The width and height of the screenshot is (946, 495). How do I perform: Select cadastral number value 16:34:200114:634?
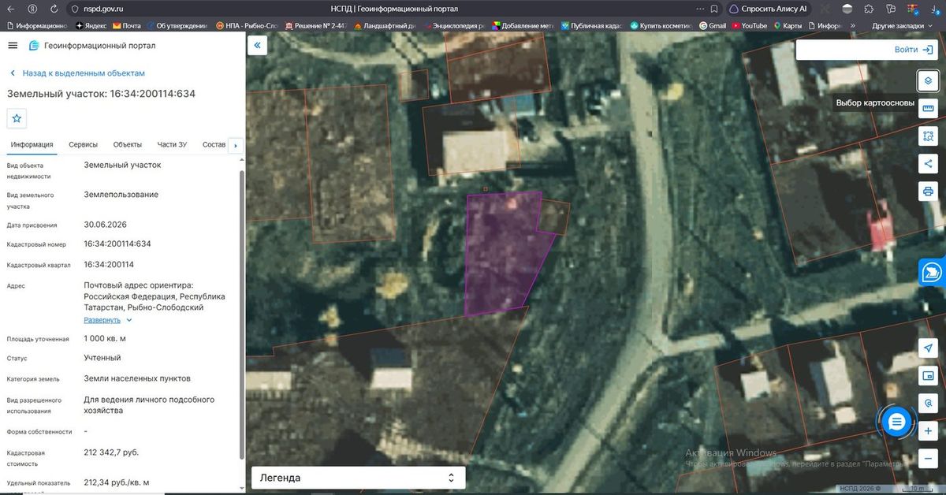coord(117,244)
